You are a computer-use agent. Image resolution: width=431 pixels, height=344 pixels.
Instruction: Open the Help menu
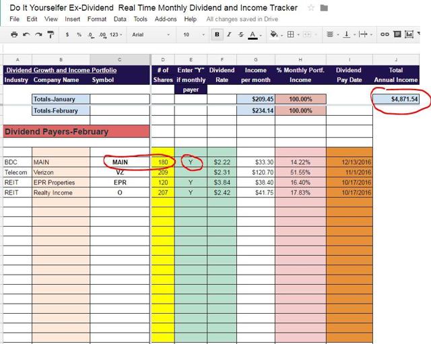190,19
